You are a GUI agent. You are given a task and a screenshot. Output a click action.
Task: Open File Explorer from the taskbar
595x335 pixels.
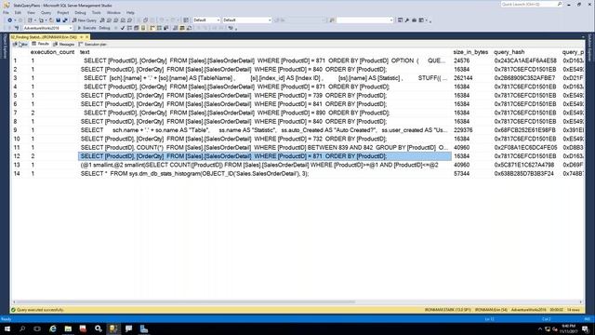[68, 328]
